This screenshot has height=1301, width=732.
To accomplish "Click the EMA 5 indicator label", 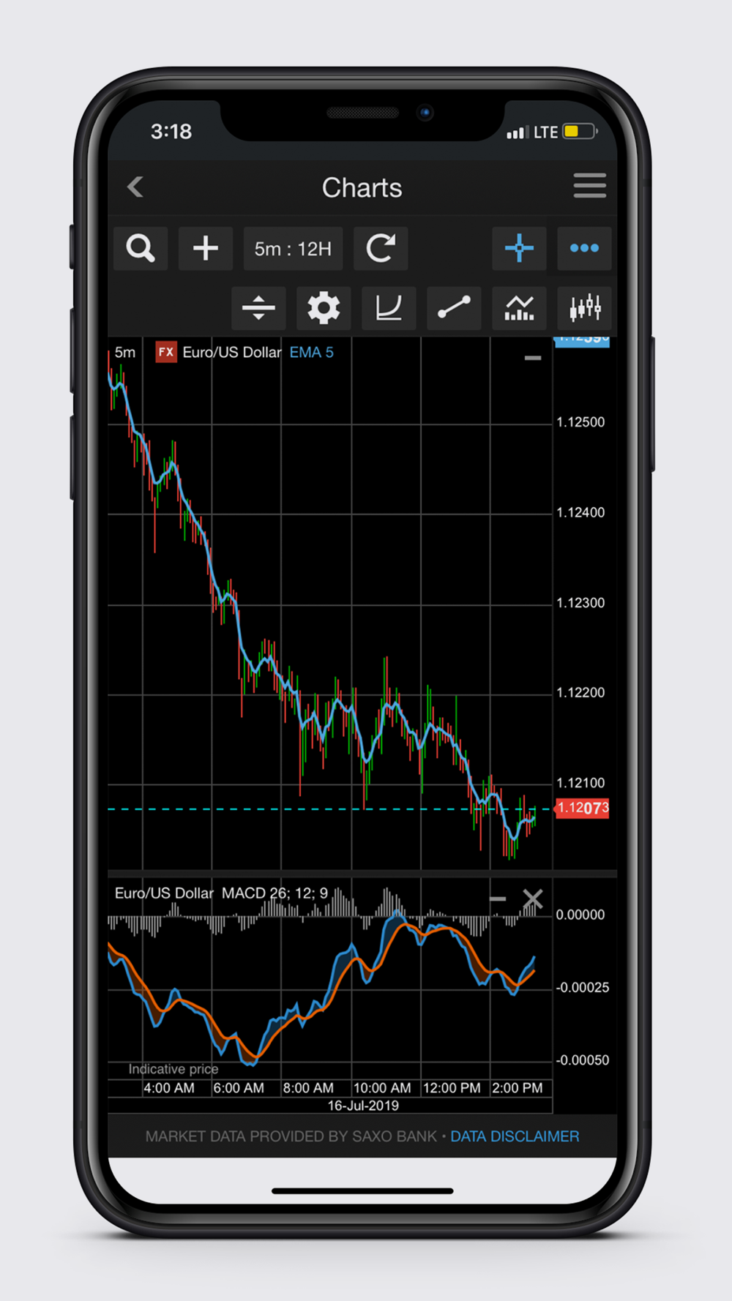I will [311, 352].
